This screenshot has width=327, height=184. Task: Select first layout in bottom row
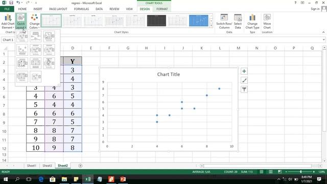coord(22,77)
